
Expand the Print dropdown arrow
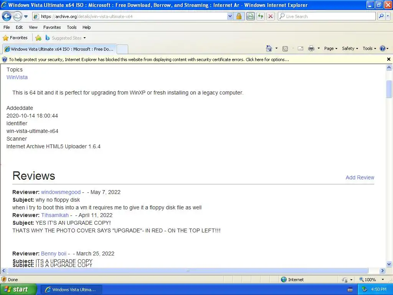click(x=319, y=48)
